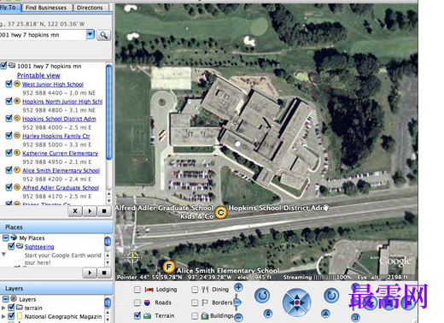Viewport: 444px width, 323px height.
Task: Open Alice Smith Elementary School link
Action: pos(61,170)
